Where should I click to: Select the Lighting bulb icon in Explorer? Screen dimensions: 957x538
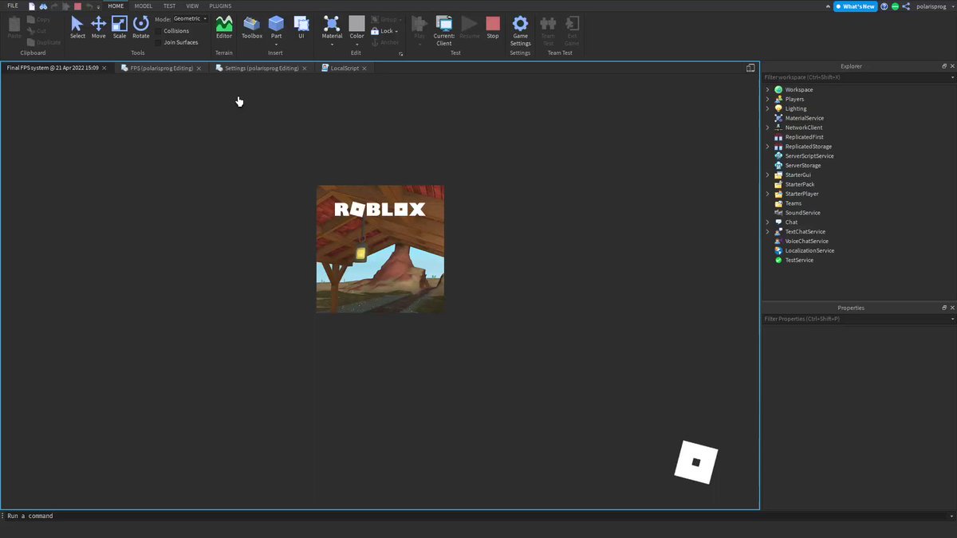click(x=778, y=108)
